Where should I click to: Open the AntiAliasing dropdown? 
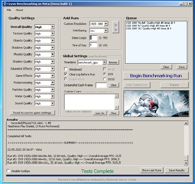click(x=106, y=30)
